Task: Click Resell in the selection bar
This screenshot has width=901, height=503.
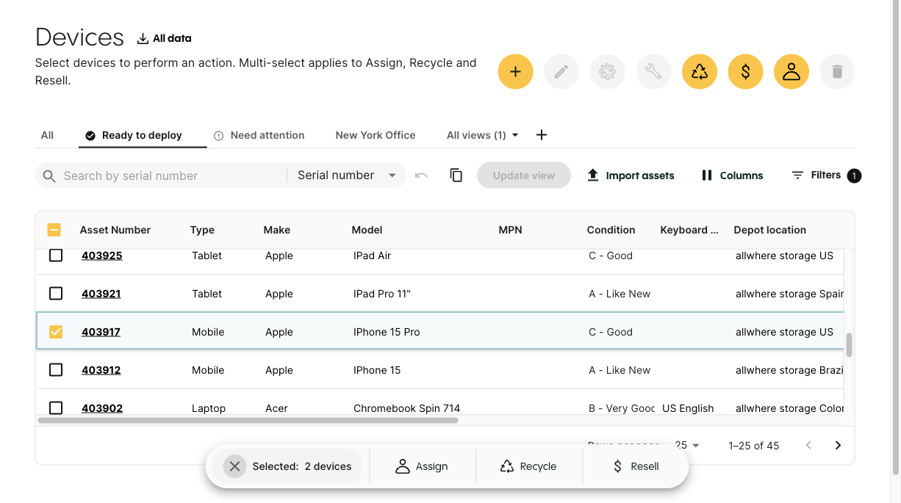Action: tap(636, 466)
